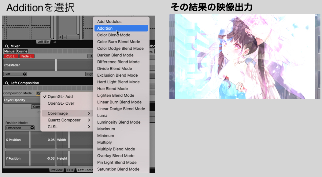Adjust the crossfader slider
The width and height of the screenshot is (322, 177).
coord(48,65)
